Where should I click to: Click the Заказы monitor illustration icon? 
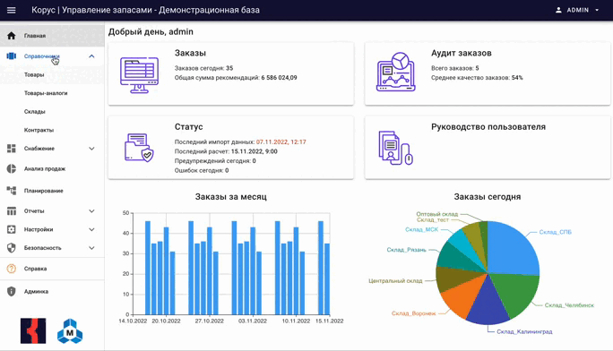(x=140, y=75)
